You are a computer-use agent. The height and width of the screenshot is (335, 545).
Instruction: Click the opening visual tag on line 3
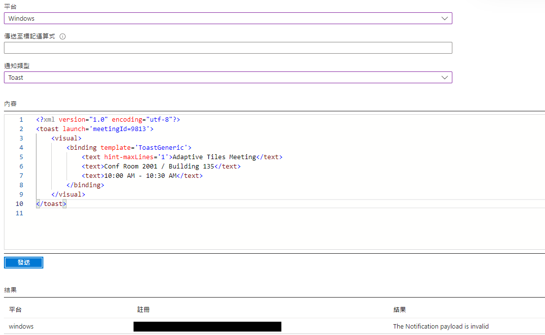tap(67, 138)
